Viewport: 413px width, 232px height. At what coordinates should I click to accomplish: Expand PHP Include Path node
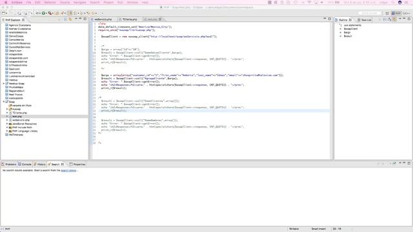pos(7,128)
